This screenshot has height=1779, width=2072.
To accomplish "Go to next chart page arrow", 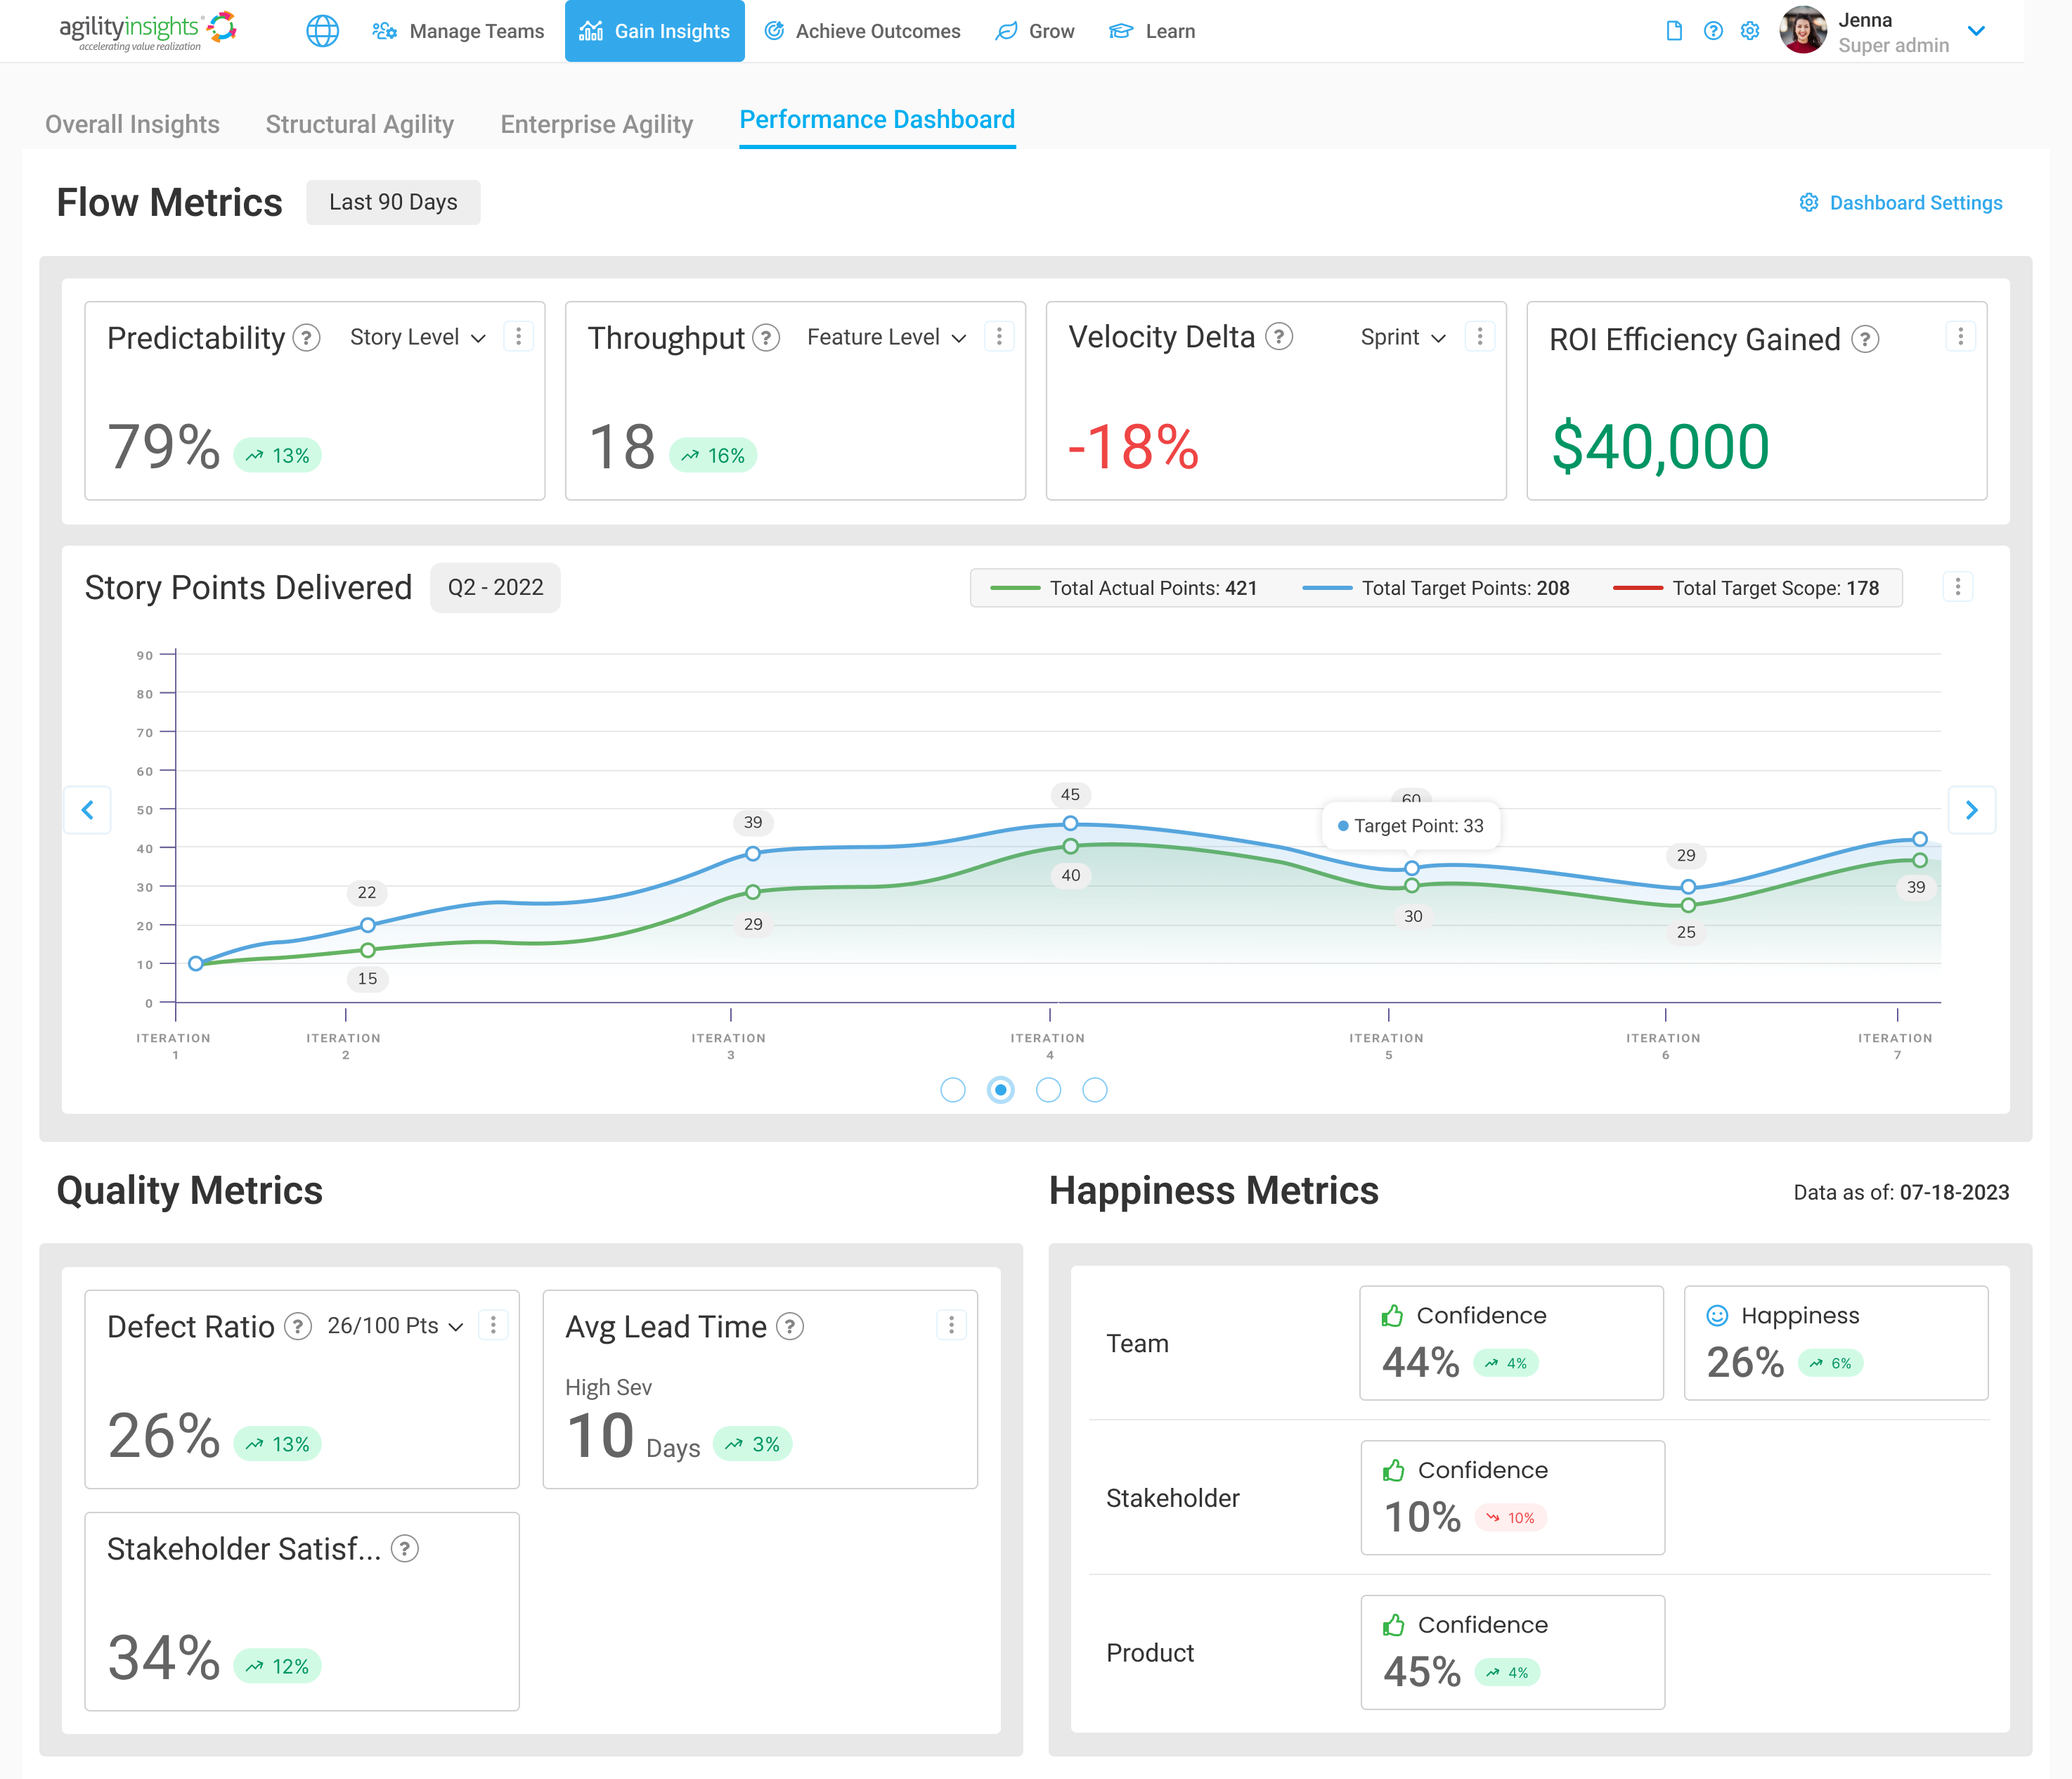I will 1972,809.
